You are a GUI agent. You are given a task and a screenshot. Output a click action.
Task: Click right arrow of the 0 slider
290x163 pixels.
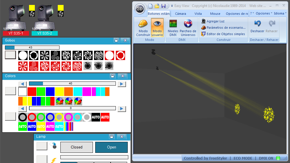122,109
